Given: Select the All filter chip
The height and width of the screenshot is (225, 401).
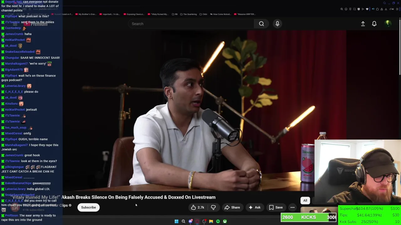Looking at the screenshot, I should pyautogui.click(x=305, y=201).
